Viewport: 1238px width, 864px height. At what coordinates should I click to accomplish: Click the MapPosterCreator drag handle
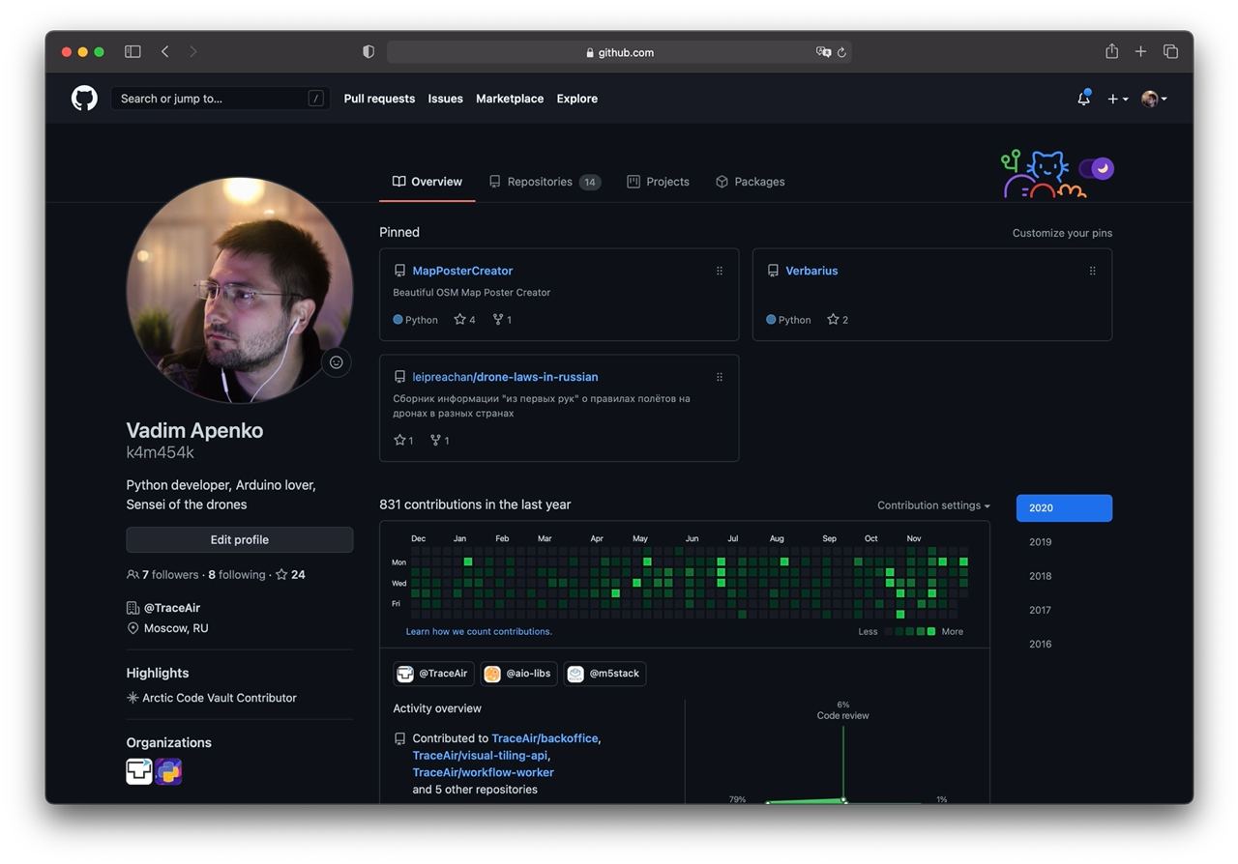pos(720,271)
